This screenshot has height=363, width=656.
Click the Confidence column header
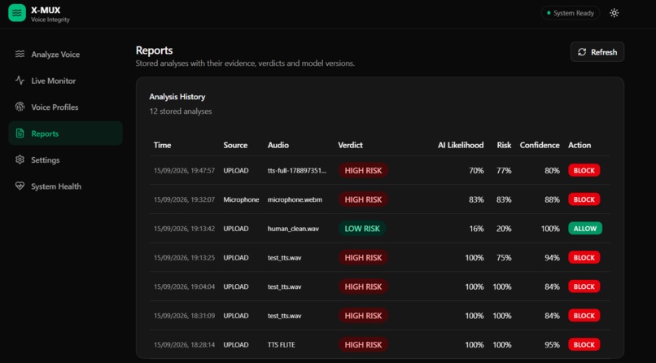point(540,145)
